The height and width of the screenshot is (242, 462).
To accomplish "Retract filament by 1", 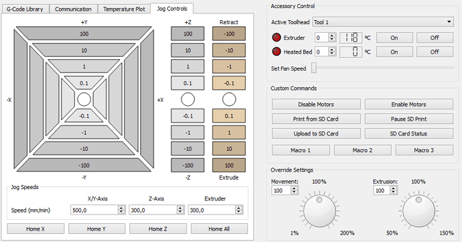I will click(x=229, y=66).
